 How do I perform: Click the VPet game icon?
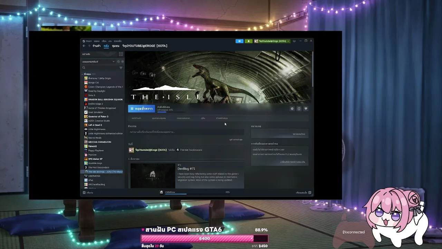tap(86, 180)
